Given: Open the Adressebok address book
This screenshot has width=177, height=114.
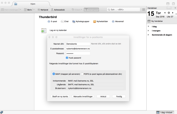Looking at the screenshot, I should click(58, 10).
